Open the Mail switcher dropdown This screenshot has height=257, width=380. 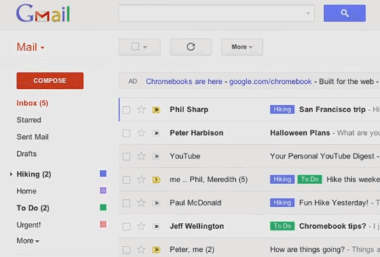coord(30,47)
